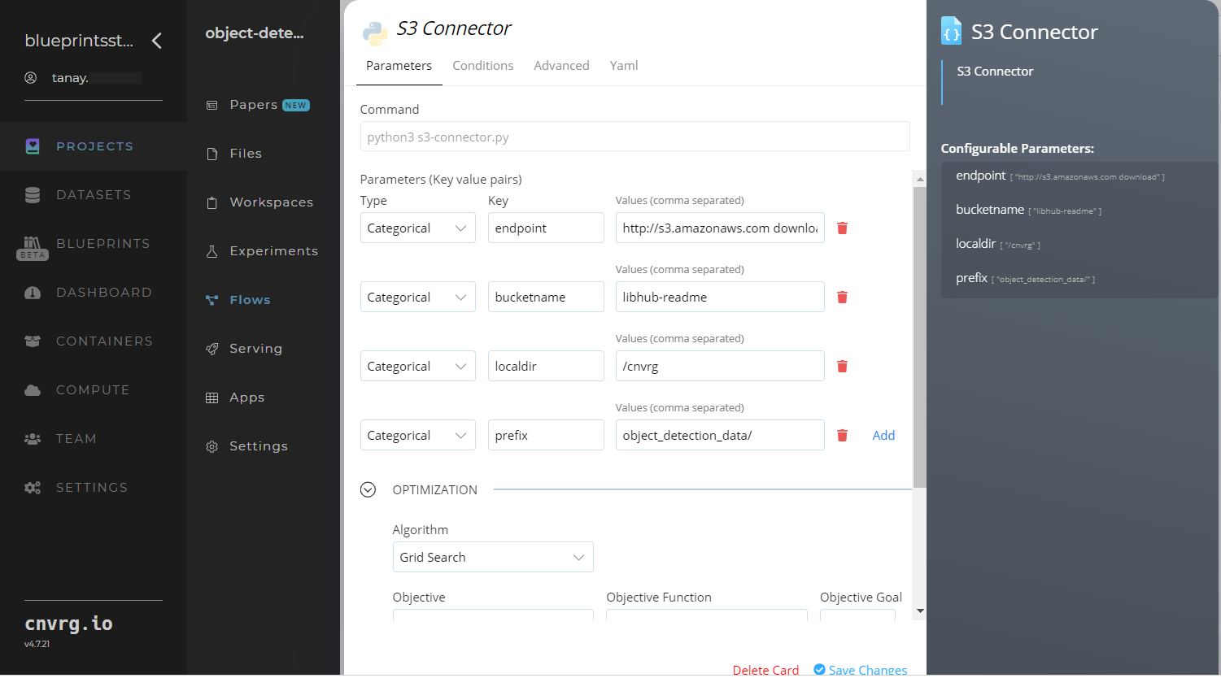1221x678 pixels.
Task: Click the user avatar icon beside tanay
Action: click(31, 78)
